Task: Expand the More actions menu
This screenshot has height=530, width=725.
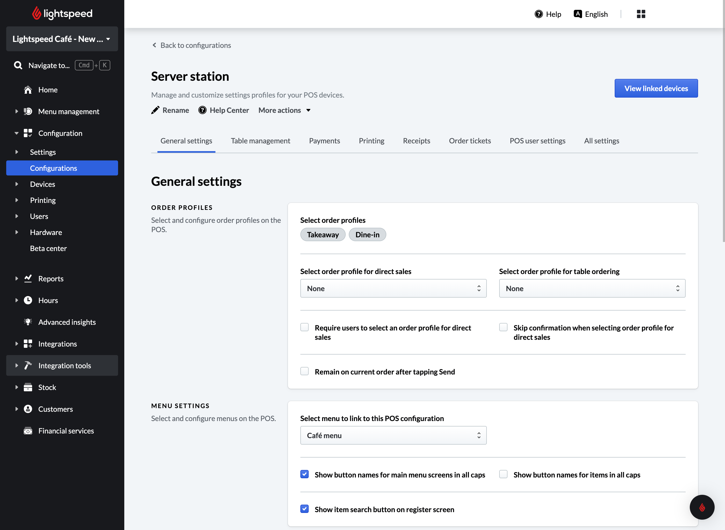Action: pyautogui.click(x=284, y=110)
